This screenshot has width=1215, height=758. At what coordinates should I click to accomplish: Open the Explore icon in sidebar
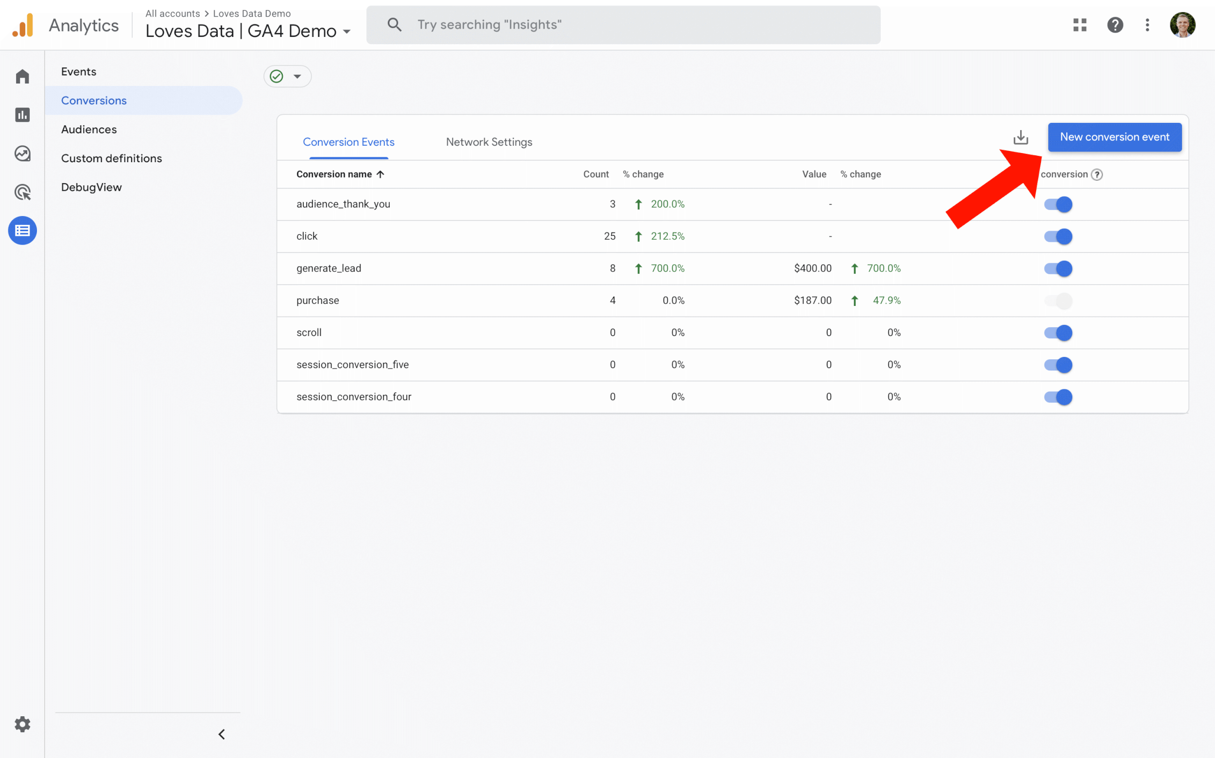[x=22, y=153]
